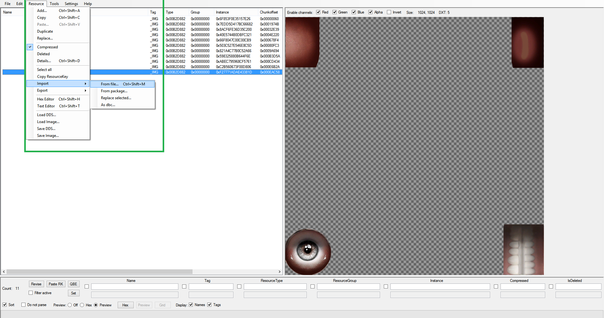Check the Instance filter checkbox
Screen dimensions: 604x318
386,287
